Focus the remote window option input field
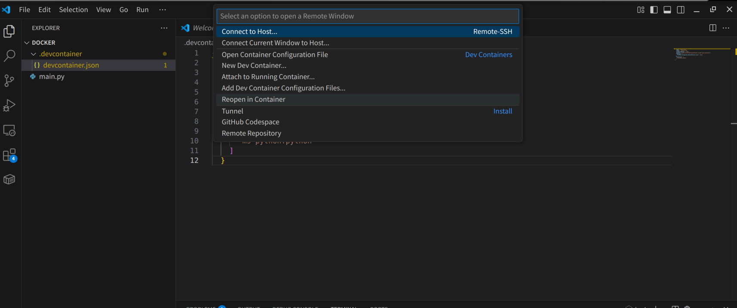Viewport: 737px width, 308px height. click(x=368, y=16)
